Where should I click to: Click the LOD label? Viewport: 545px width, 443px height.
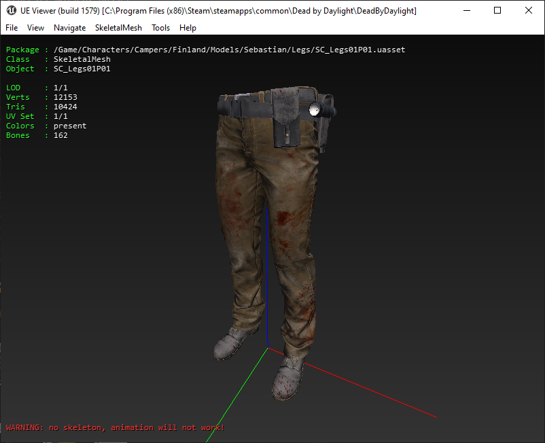click(x=13, y=88)
